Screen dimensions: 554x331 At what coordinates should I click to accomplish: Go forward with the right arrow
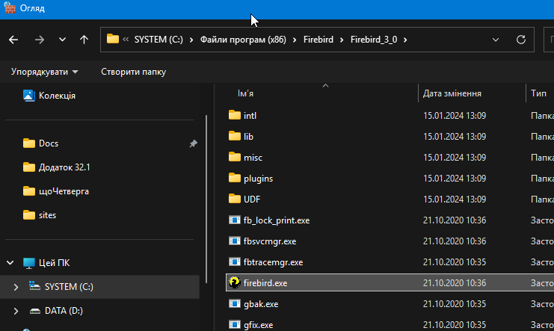39,40
